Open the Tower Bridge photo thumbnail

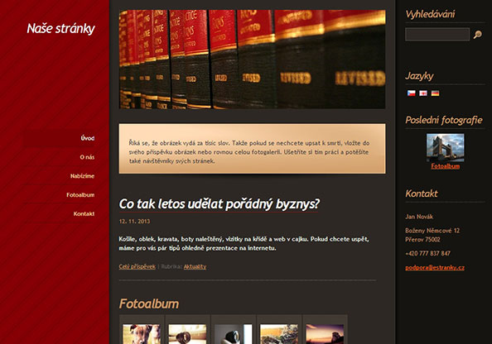pos(445,147)
